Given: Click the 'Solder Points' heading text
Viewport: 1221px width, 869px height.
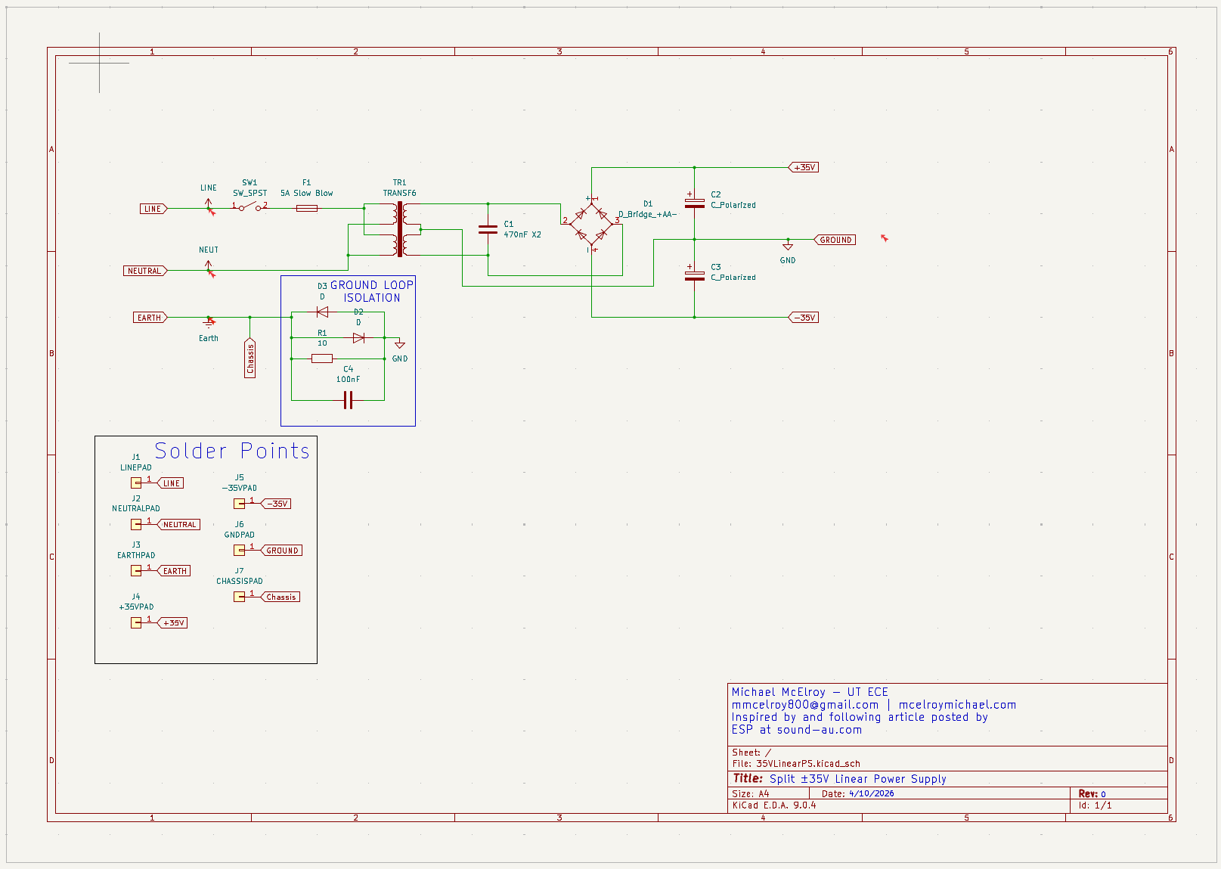Looking at the screenshot, I should pos(232,451).
